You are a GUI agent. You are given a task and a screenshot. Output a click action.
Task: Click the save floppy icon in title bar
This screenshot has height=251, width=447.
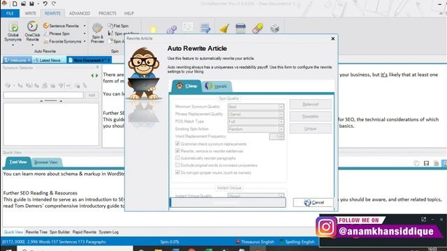pyautogui.click(x=31, y=3)
